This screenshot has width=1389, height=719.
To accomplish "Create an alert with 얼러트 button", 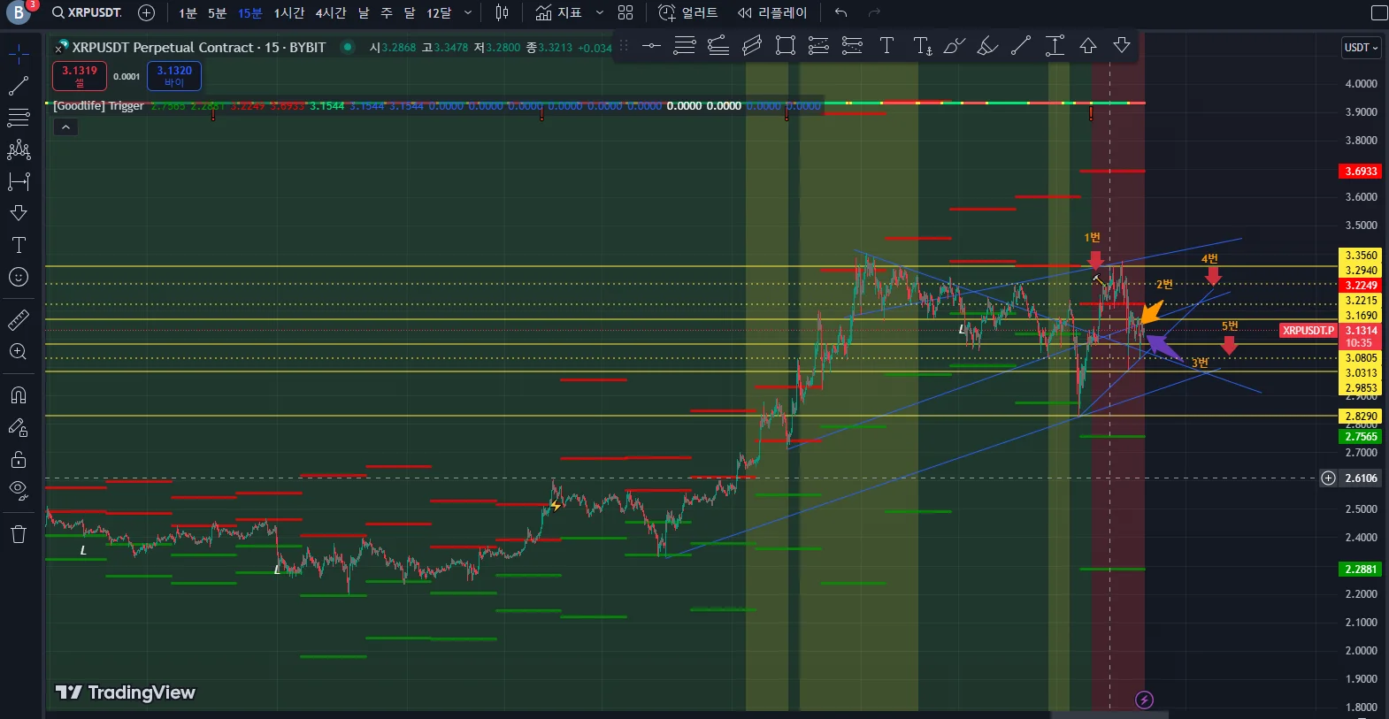I will (x=688, y=12).
